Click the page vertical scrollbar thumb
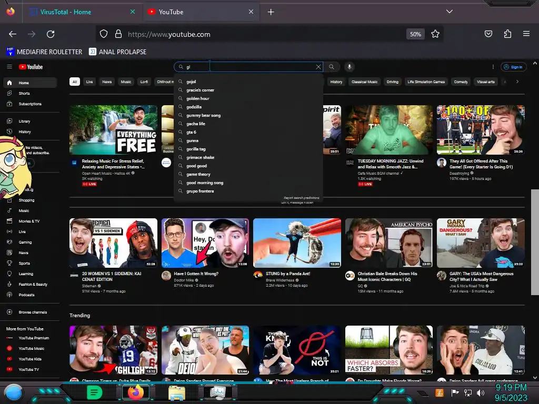The height and width of the screenshot is (404, 539). pos(535,242)
